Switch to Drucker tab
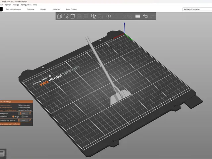 (x=43, y=9)
